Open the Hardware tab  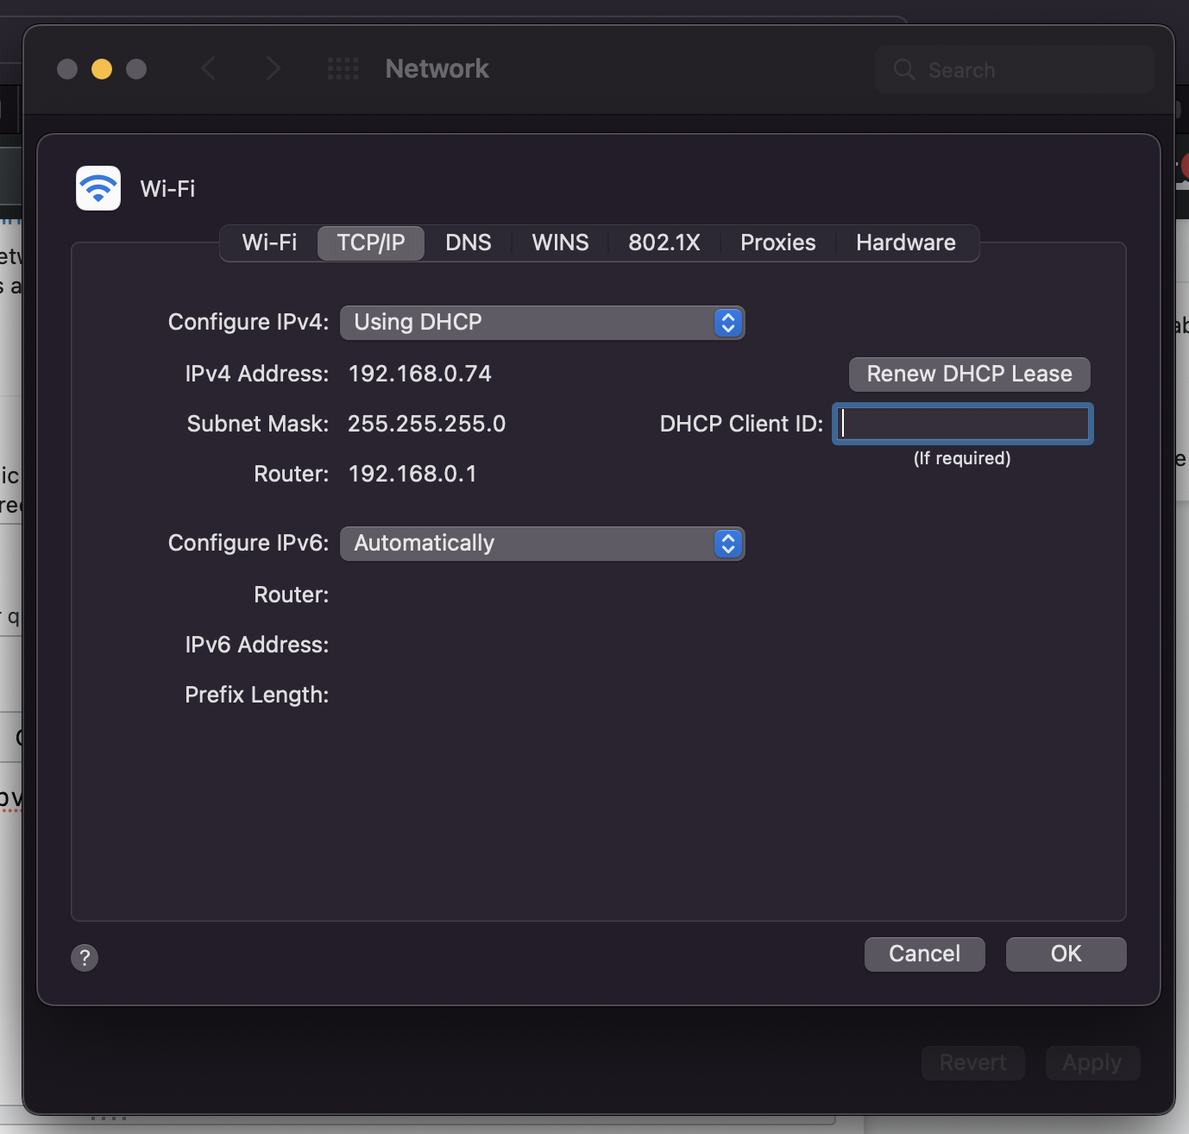coord(906,243)
